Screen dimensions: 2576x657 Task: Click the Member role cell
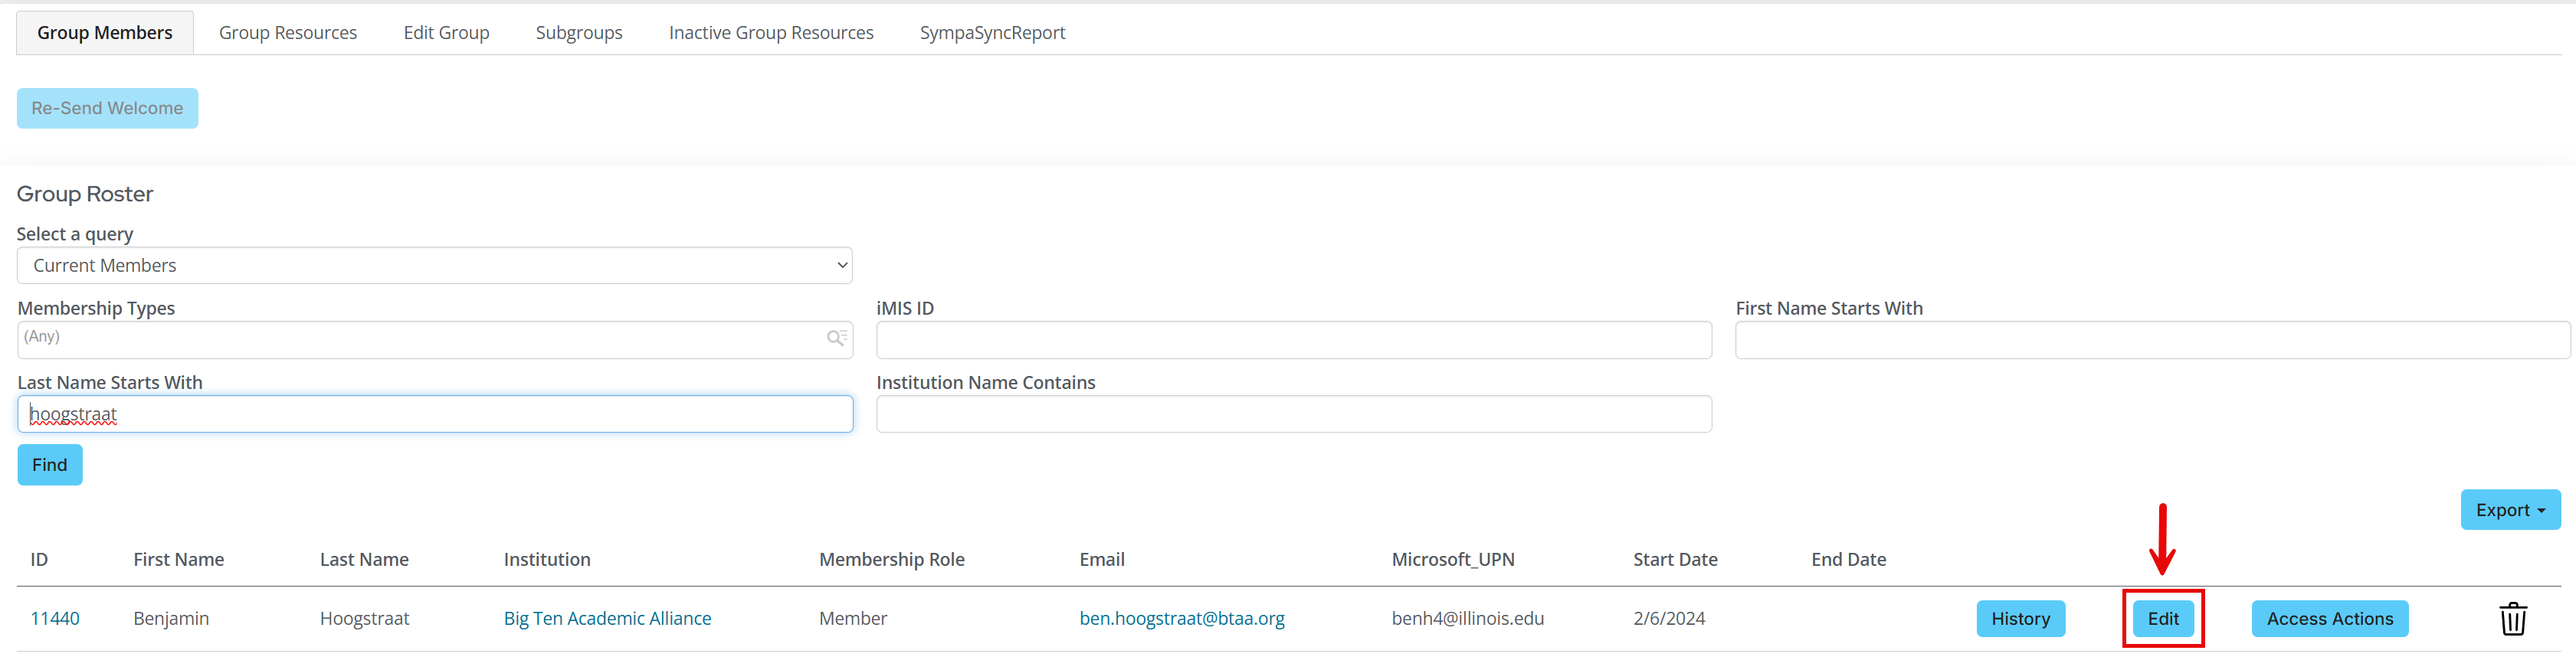pos(852,619)
